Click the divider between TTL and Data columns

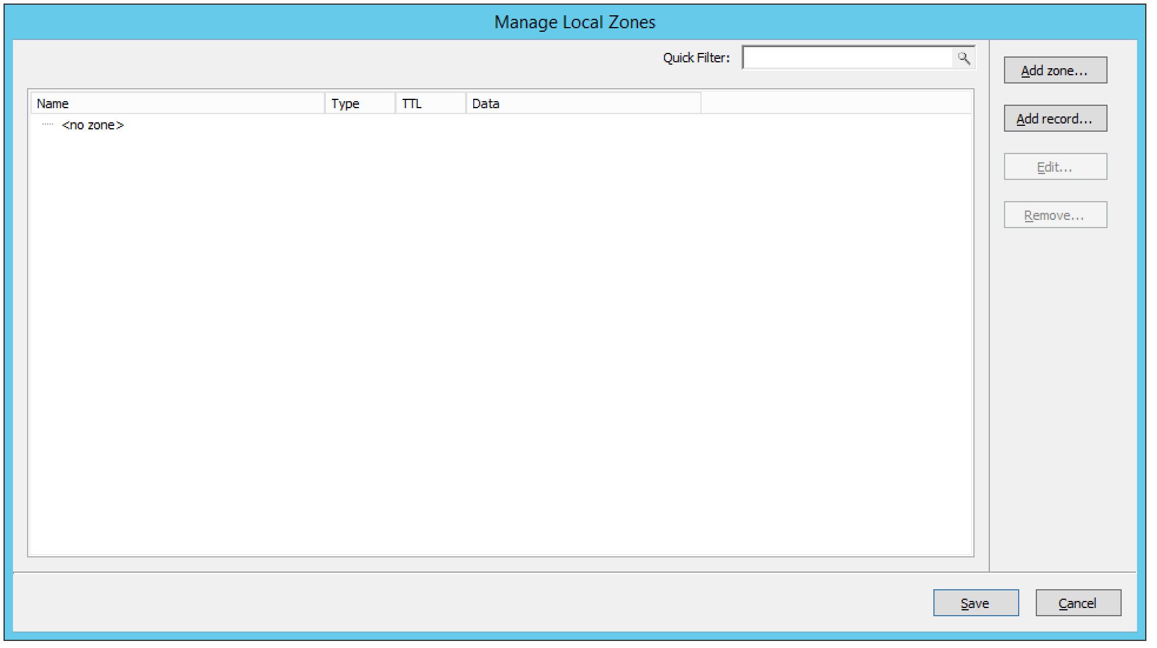coord(466,103)
